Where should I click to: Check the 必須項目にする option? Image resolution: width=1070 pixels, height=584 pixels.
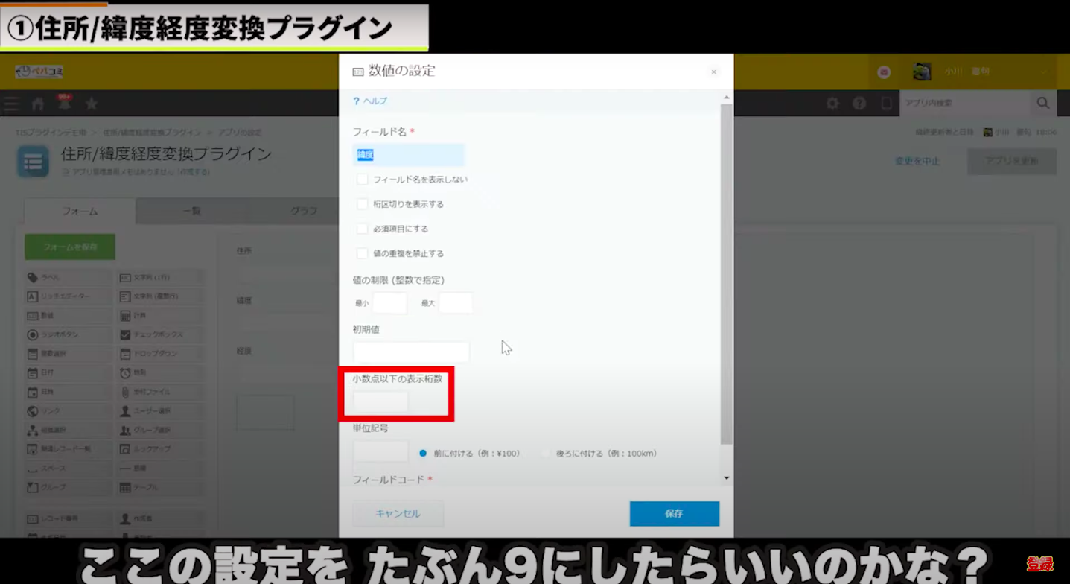(x=363, y=229)
